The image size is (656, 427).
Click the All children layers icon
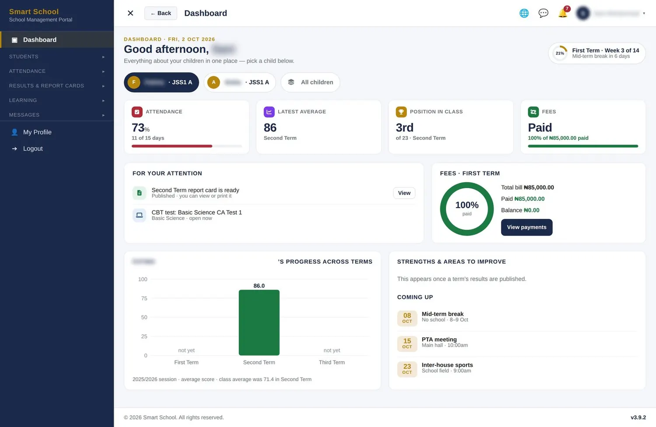291,82
